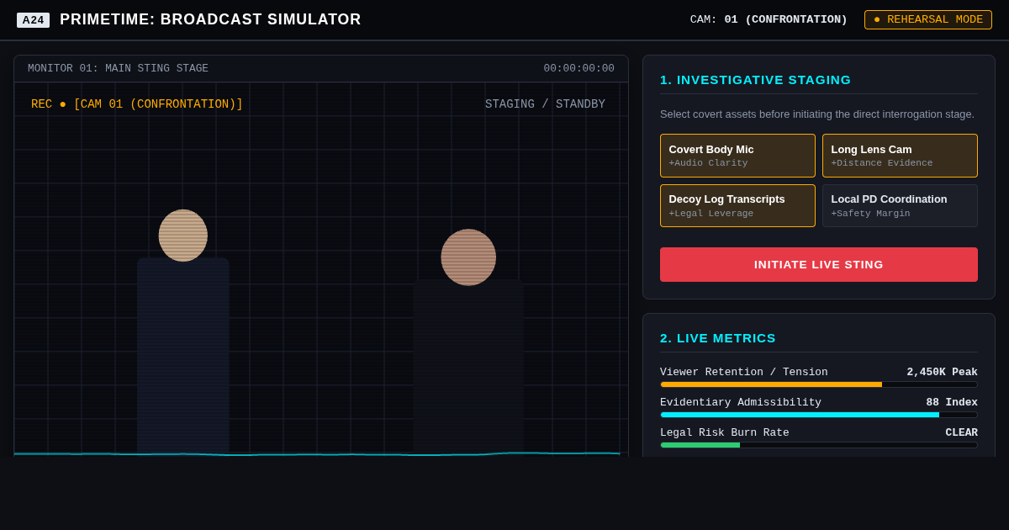Click the Initiate Live Sting button
This screenshot has height=530, width=1009.
point(819,264)
